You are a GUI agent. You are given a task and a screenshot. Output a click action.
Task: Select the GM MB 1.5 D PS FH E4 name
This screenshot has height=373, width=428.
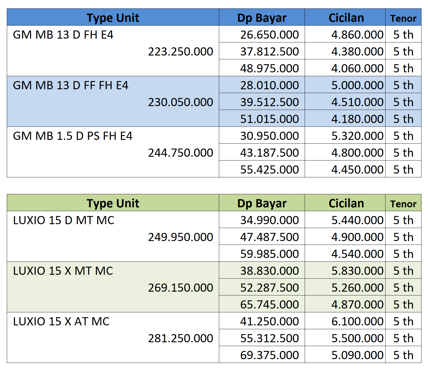coord(73,136)
